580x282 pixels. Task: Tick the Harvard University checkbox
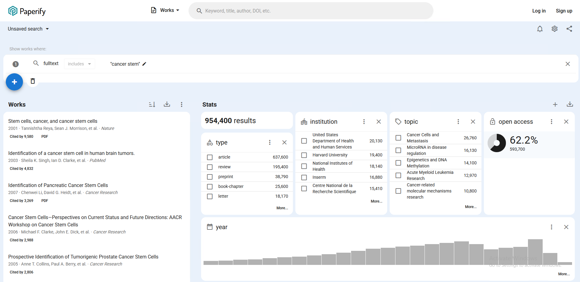point(304,155)
